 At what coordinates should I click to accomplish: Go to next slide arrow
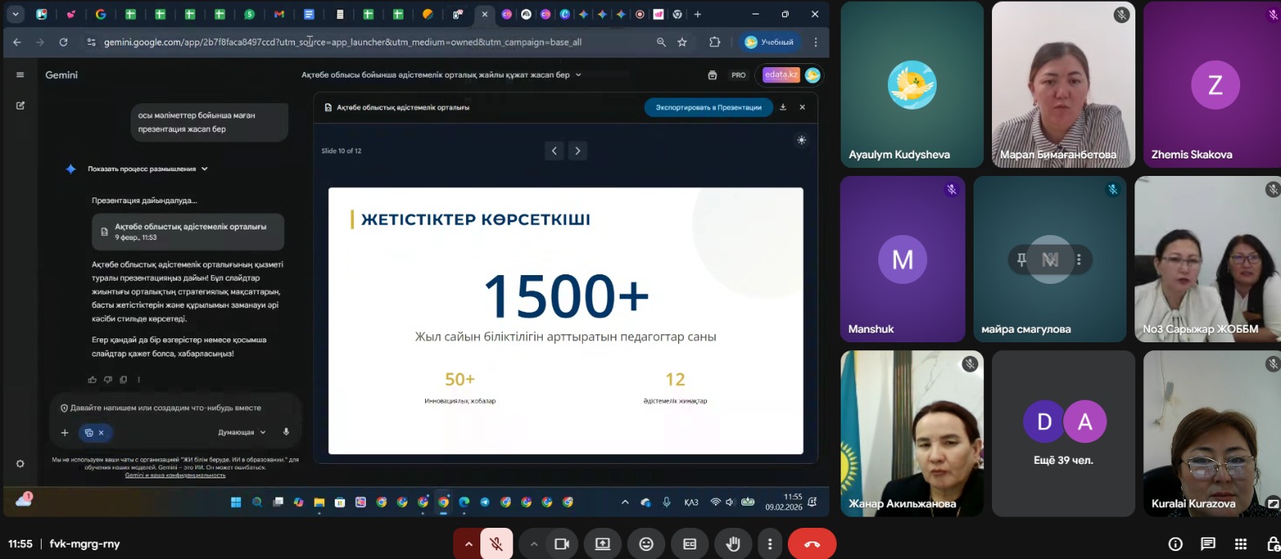pos(578,150)
